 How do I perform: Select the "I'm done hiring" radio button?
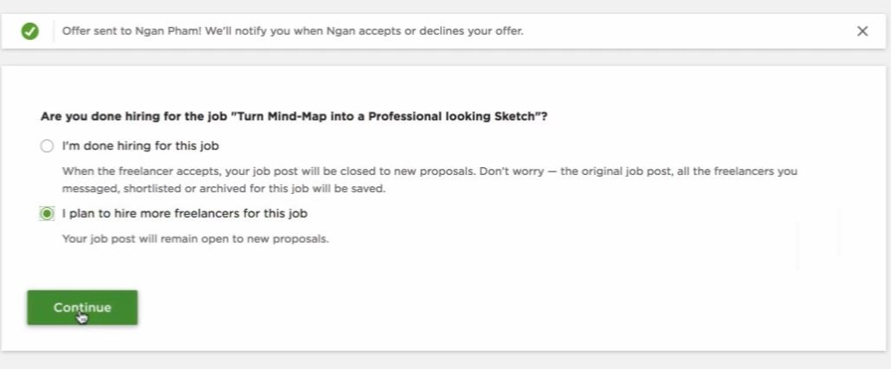tap(47, 146)
